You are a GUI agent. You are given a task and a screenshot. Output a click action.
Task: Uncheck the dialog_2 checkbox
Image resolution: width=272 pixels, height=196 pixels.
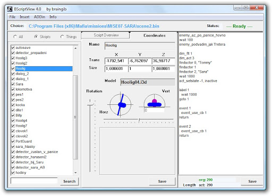point(13,74)
